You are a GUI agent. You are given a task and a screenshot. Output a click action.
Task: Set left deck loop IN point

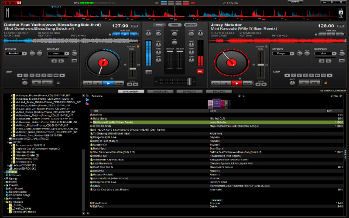(x=37, y=83)
